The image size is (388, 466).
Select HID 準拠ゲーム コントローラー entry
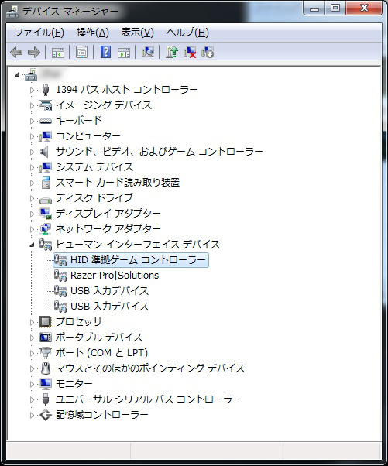pos(138,260)
